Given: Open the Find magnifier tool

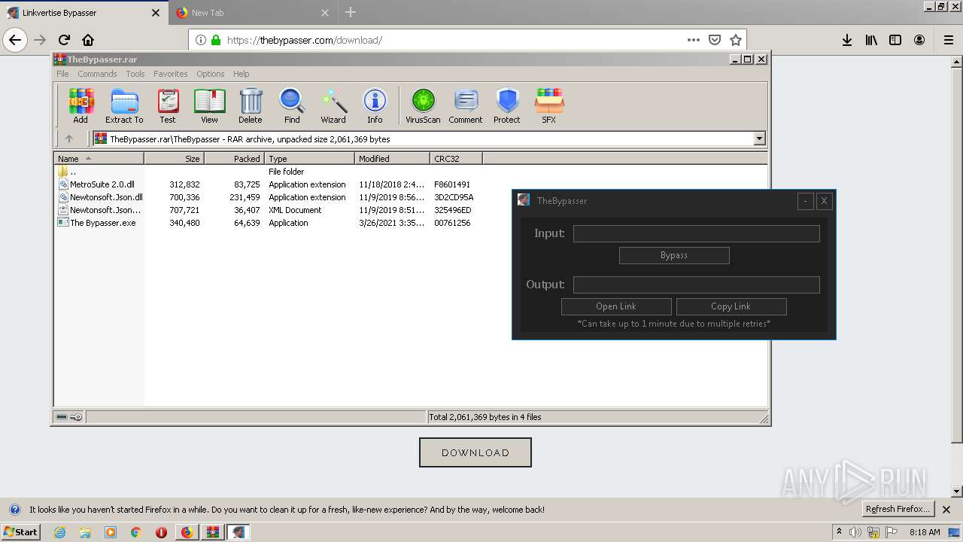Looking at the screenshot, I should (292, 105).
